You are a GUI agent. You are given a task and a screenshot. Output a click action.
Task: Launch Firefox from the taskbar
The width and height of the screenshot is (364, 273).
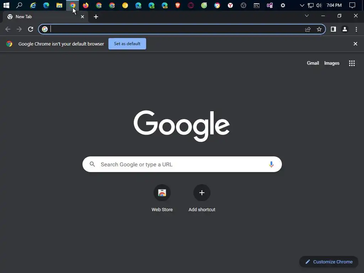(x=86, y=5)
